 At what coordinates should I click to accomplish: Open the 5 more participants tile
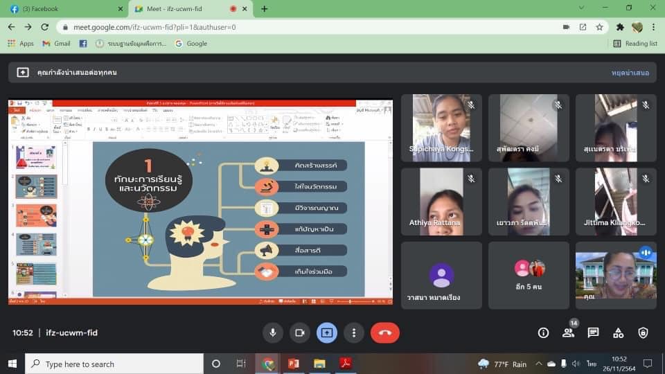pyautogui.click(x=529, y=275)
